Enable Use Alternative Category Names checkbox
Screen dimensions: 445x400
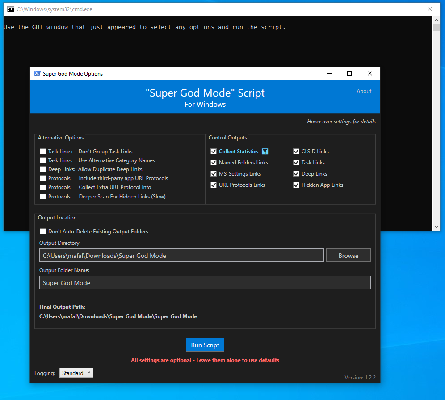43,160
